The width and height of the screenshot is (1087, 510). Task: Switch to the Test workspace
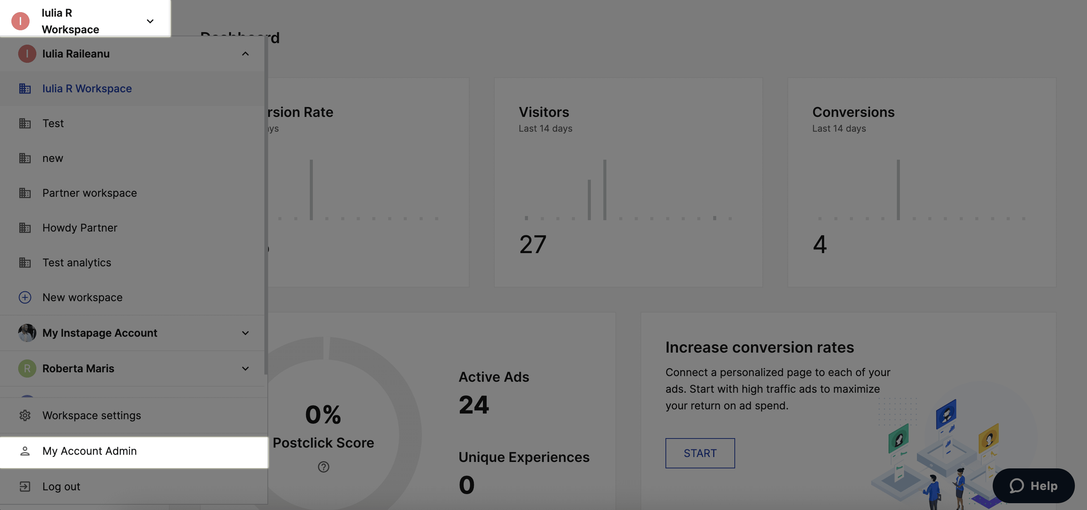[x=53, y=123]
